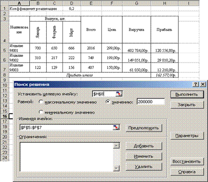The image size is (208, 182).
Task: Click the Всего header cell
Action: [x=91, y=30]
